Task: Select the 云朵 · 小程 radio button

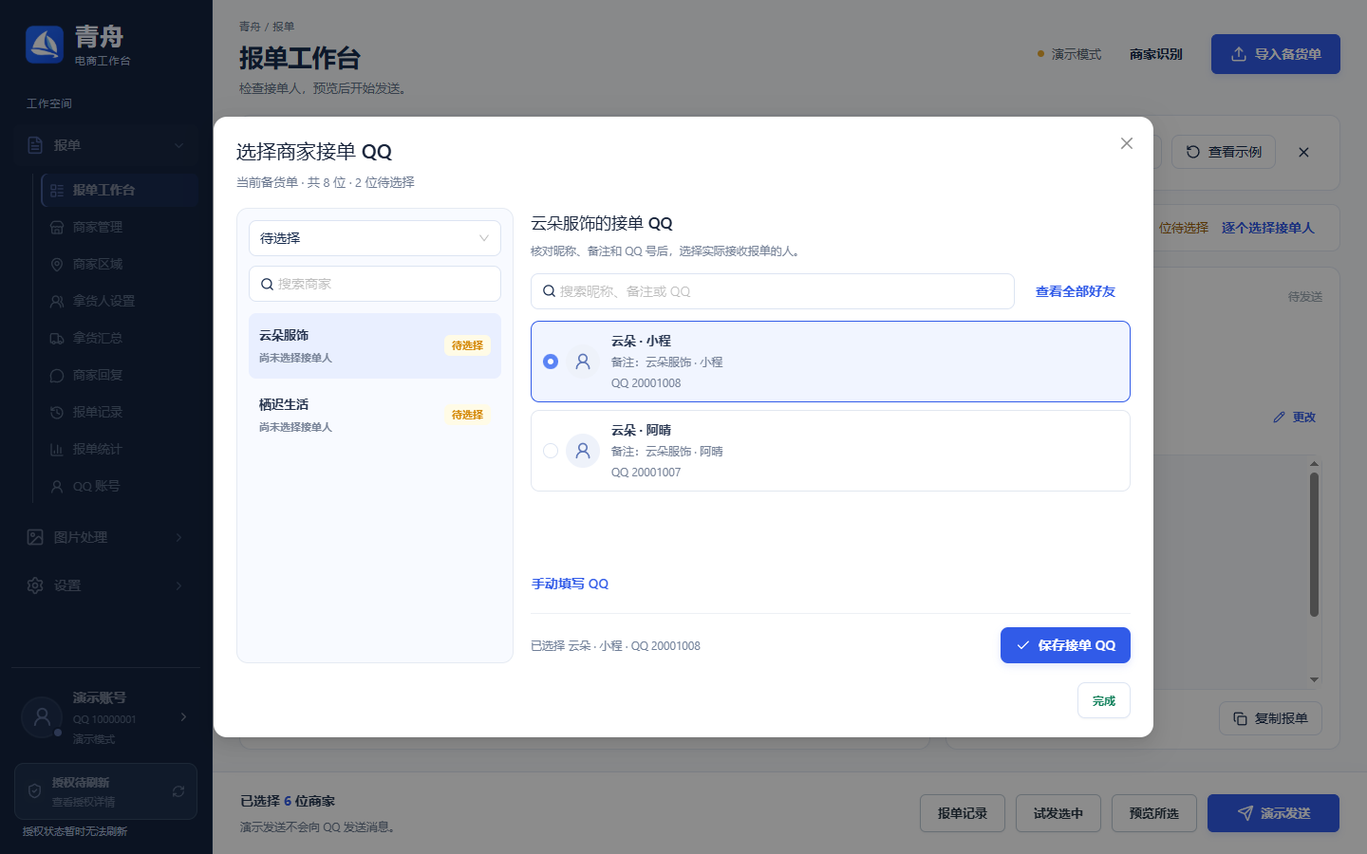Action: [x=551, y=362]
